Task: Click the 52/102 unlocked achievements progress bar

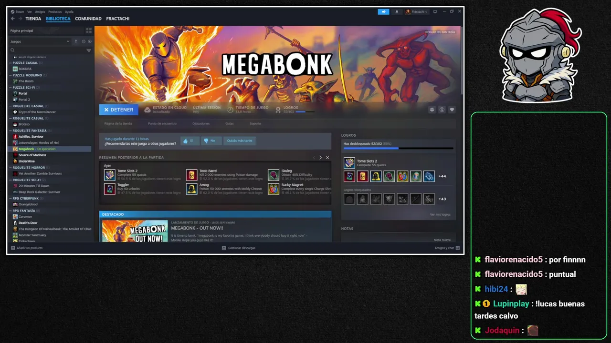Action: pyautogui.click(x=398, y=148)
